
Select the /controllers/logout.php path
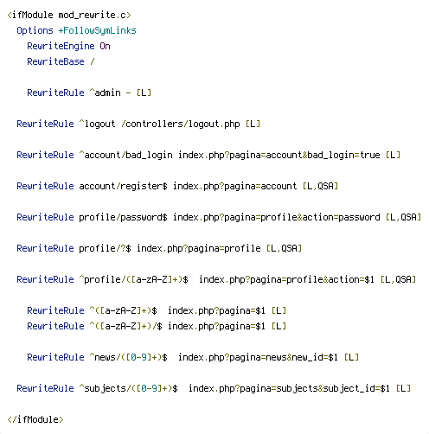pos(181,124)
